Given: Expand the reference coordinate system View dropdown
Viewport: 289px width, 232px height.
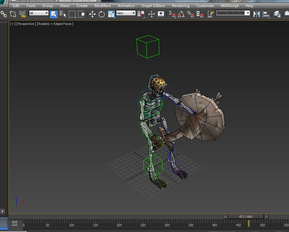Looking at the screenshot, I should pos(126,13).
